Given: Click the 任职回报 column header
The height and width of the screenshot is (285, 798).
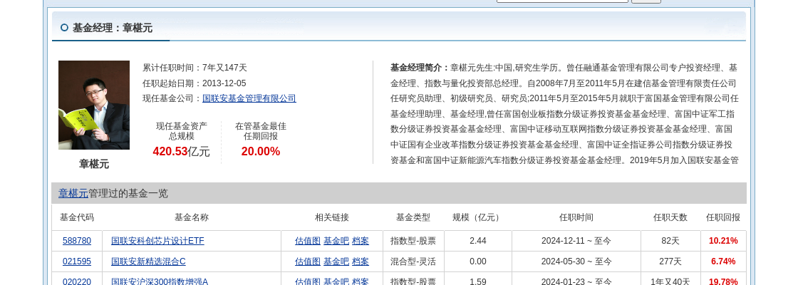Looking at the screenshot, I should point(723,217).
